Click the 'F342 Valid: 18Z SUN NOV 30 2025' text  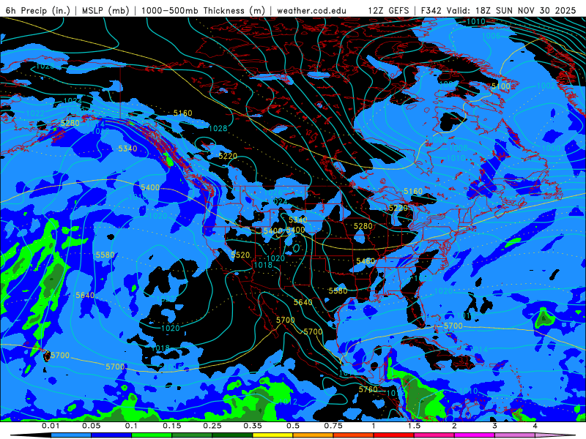click(498, 10)
